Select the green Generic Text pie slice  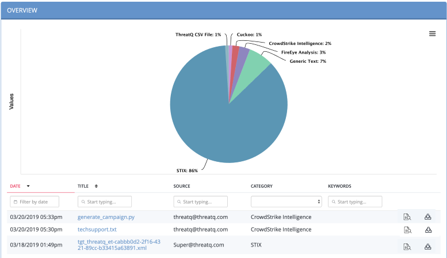[253, 72]
